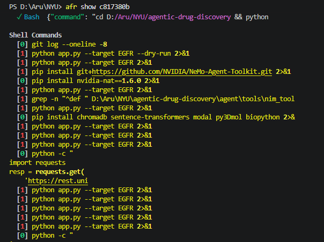Open the NeMo-Agent-Toolkit GitHub URL
The height and width of the screenshot is (242, 324).
182,72
